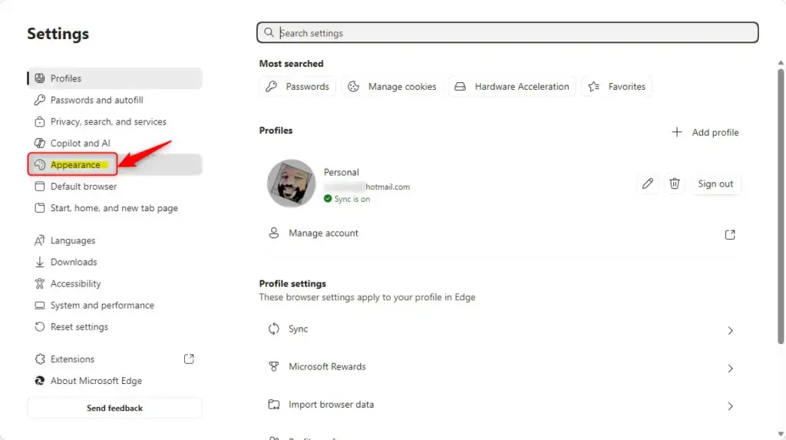This screenshot has height=440, width=786.
Task: Click the 'hotmail.com' email text
Action: (388, 187)
